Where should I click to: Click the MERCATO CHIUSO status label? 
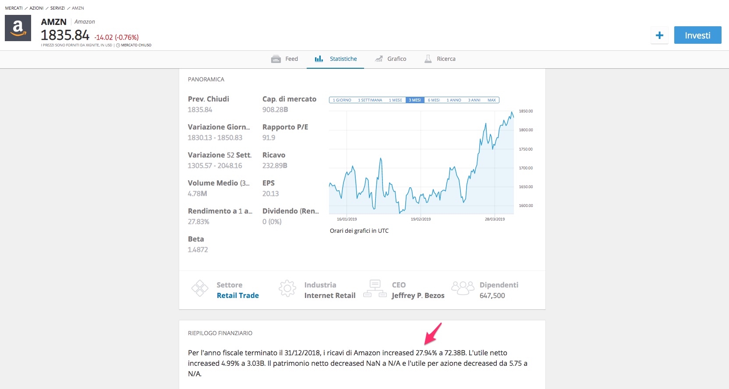(x=136, y=45)
